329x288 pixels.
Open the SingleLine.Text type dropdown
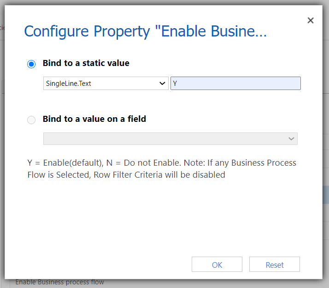click(x=106, y=84)
